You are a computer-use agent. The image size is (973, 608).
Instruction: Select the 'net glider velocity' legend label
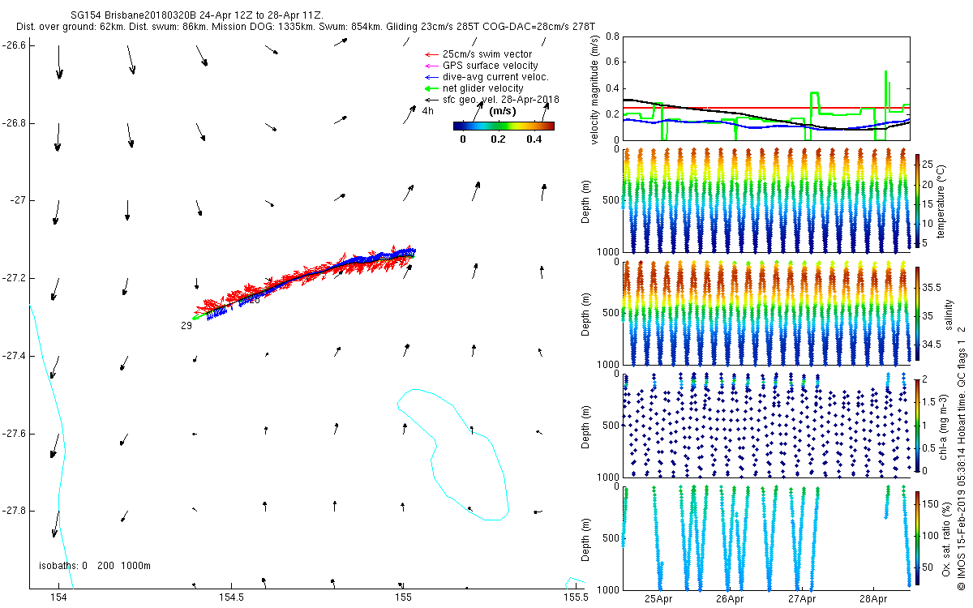click(483, 88)
